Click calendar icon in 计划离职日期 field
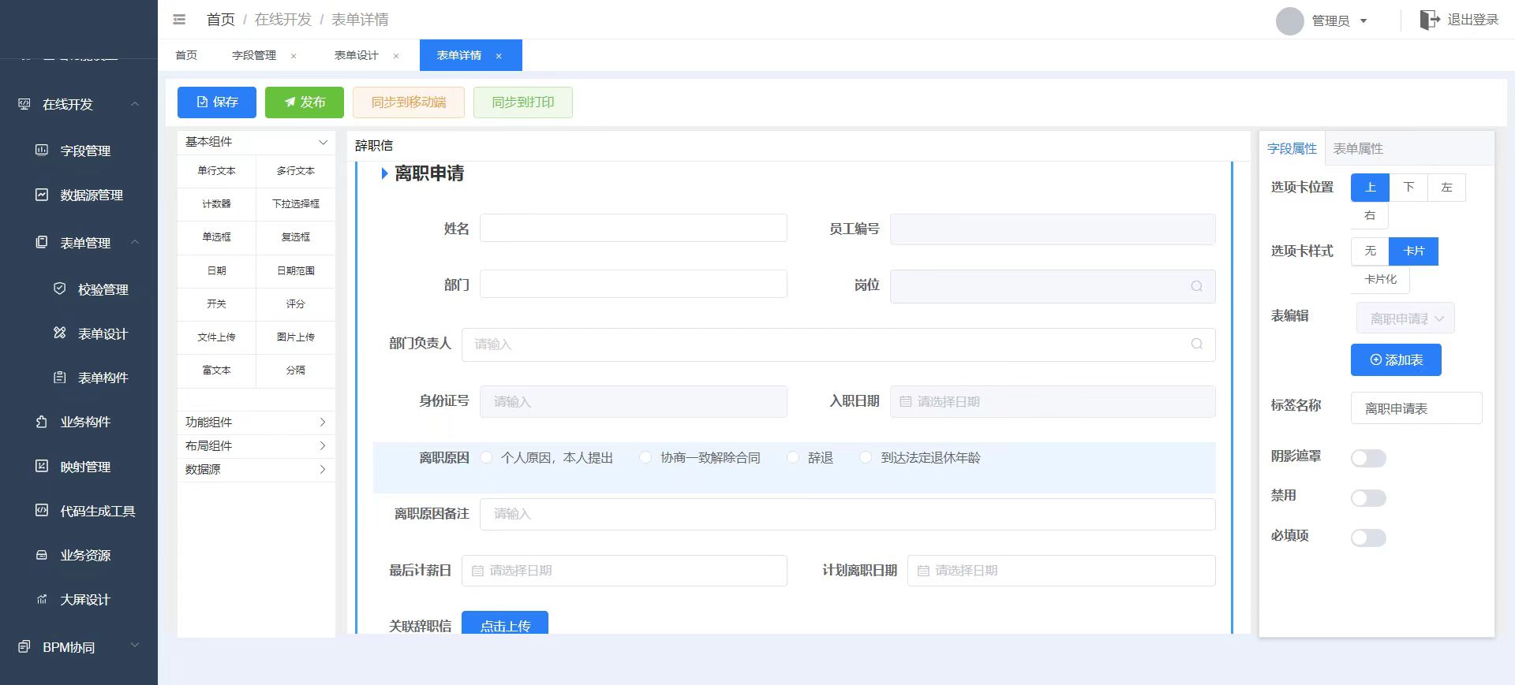Image resolution: width=1515 pixels, height=685 pixels. click(922, 571)
